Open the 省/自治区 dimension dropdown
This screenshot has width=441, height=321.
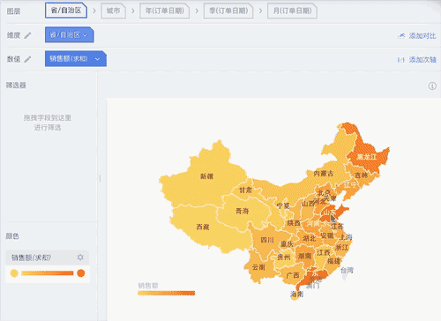70,35
